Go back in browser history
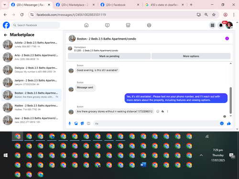Image resolution: width=239 pixels, height=179 pixels. pyautogui.click(x=5, y=15)
